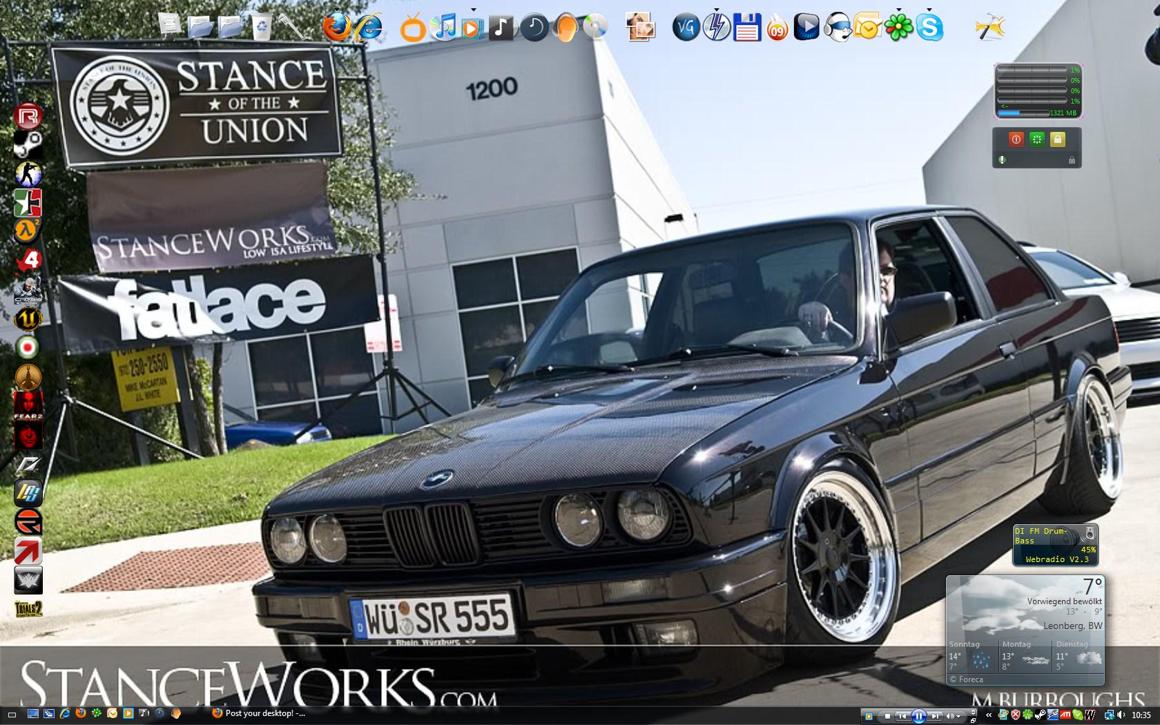The width and height of the screenshot is (1160, 725).
Task: Skip to previous track in taskbar player
Action: pos(902,716)
